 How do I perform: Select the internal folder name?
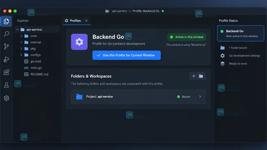35,42
